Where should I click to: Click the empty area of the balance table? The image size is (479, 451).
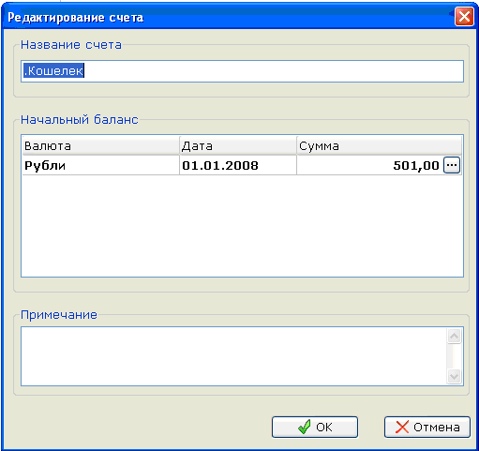[x=242, y=226]
